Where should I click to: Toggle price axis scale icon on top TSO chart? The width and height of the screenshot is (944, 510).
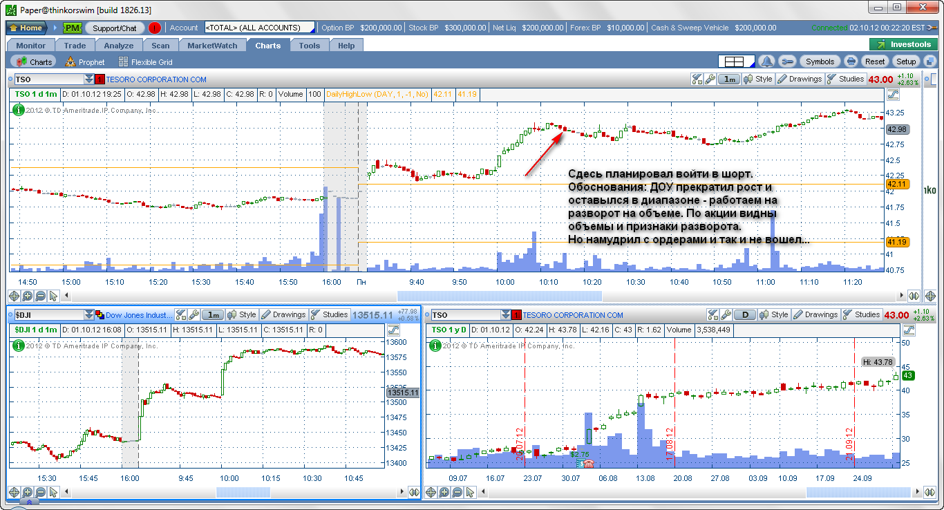pos(893,94)
